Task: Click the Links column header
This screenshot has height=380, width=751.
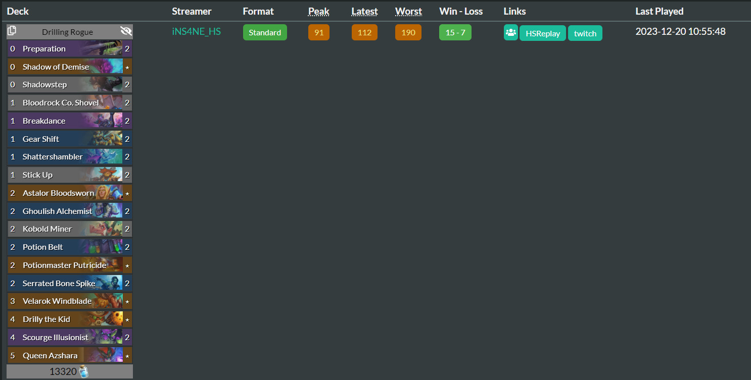Action: (514, 11)
